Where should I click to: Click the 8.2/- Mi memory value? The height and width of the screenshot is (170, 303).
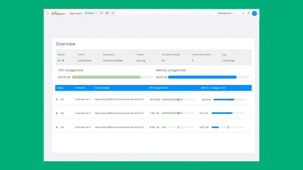[x=204, y=113]
